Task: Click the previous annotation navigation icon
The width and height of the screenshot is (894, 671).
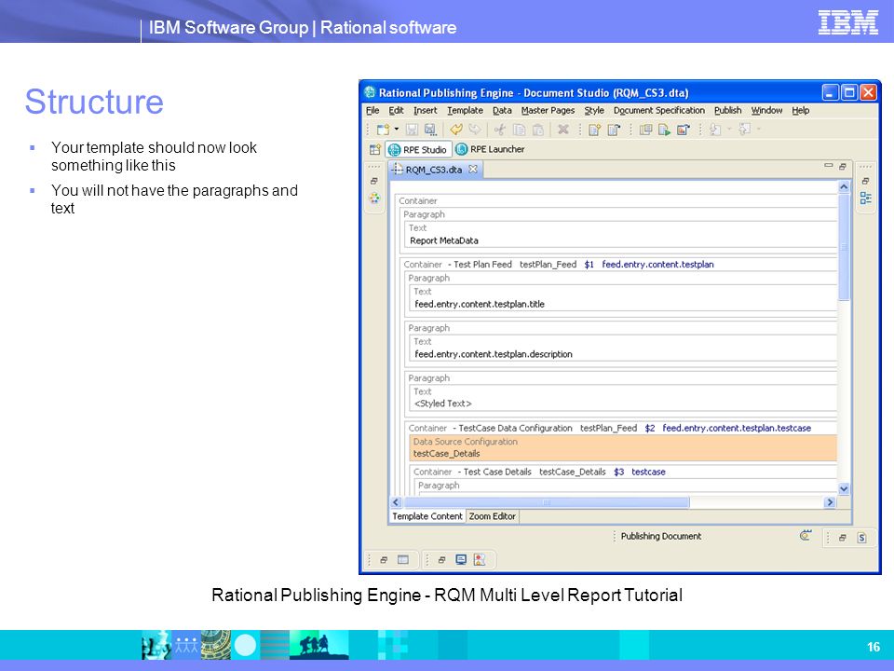Action: point(715,130)
